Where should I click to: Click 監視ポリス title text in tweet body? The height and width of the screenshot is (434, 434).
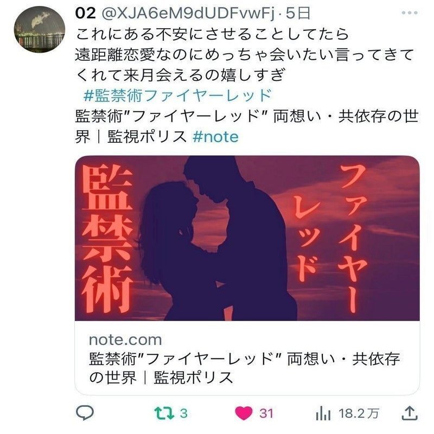pyautogui.click(x=147, y=137)
